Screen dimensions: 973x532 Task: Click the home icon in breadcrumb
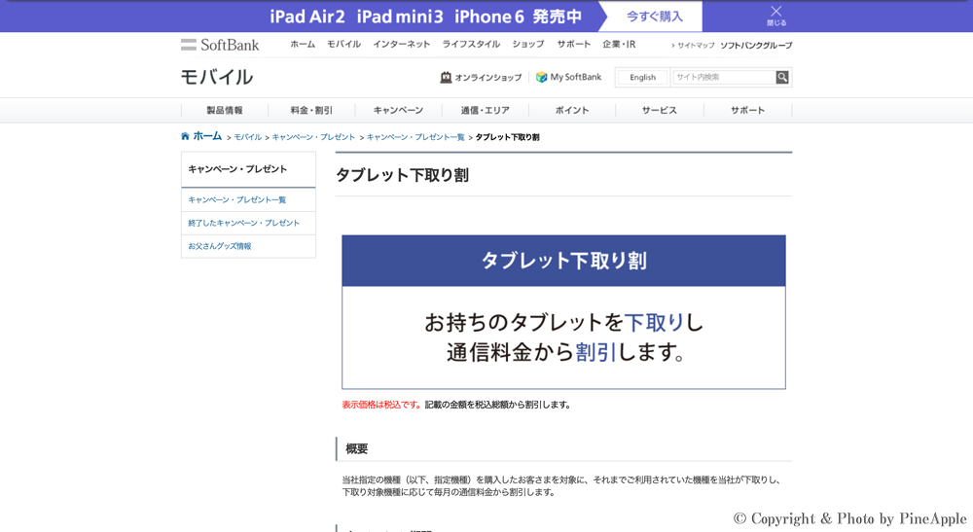point(185,137)
